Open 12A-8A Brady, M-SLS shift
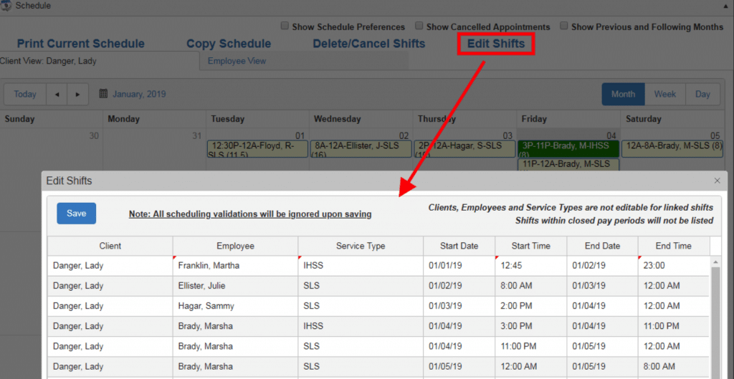 coord(672,149)
